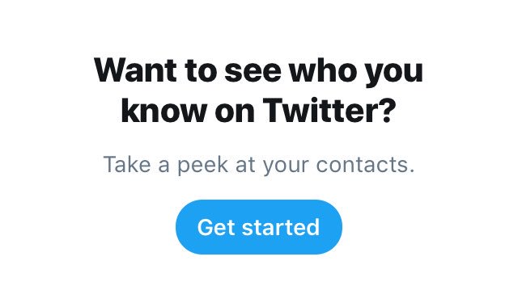Start the contact finder via Get started
Viewport: 518px width, 299px height.
click(x=259, y=227)
